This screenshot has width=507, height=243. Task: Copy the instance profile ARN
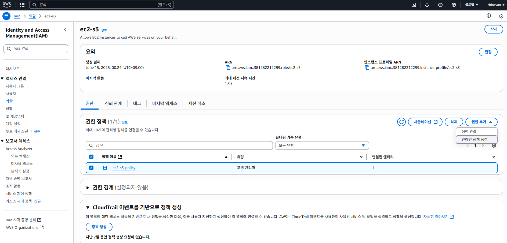click(367, 68)
